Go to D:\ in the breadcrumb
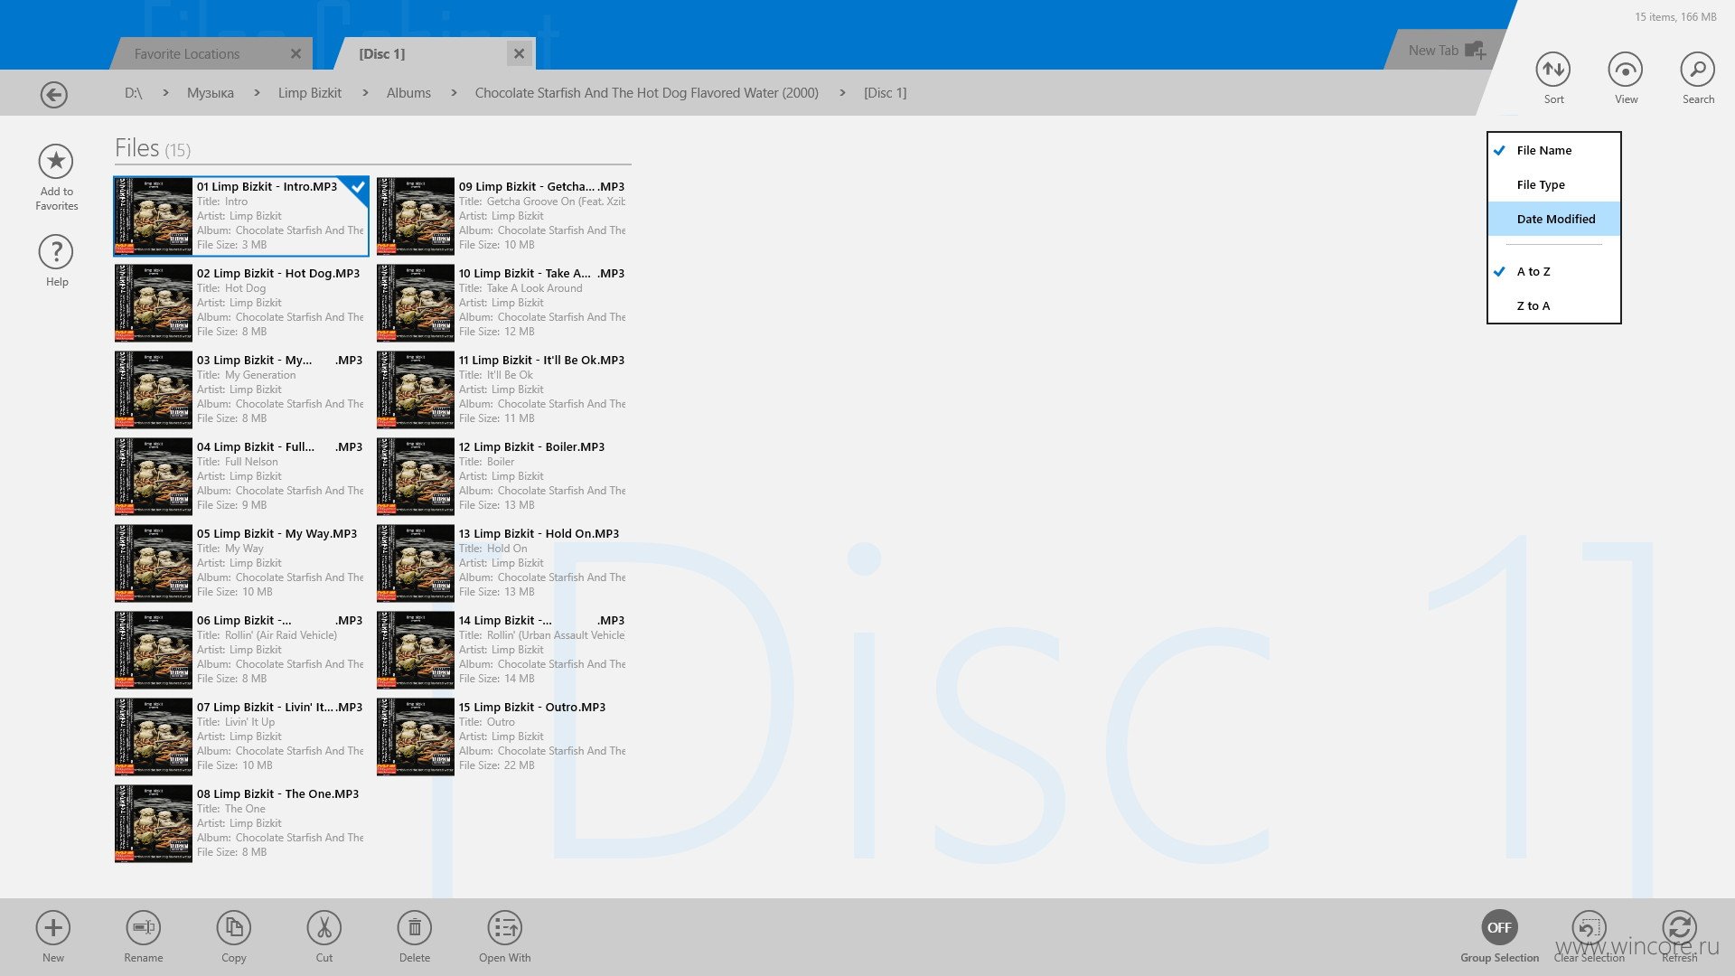This screenshot has height=976, width=1735. (134, 93)
